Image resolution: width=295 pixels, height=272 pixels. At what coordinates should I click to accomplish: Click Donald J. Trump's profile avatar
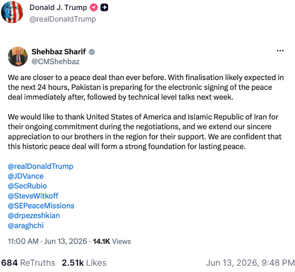12,12
